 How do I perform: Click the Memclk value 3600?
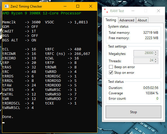click(x=36, y=22)
